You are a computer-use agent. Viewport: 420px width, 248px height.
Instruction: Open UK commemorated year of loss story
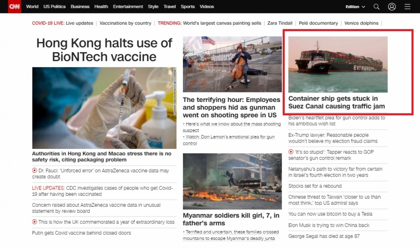coord(106,222)
